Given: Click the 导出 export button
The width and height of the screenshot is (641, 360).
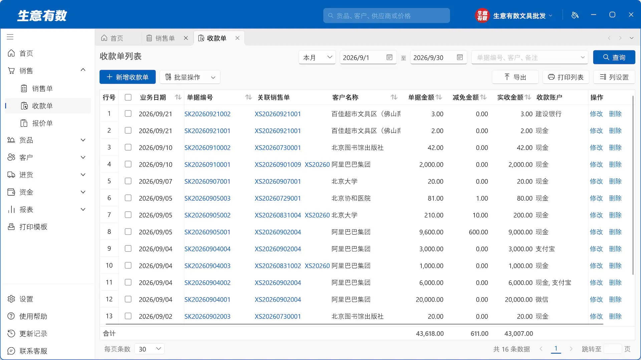Looking at the screenshot, I should pos(515,77).
